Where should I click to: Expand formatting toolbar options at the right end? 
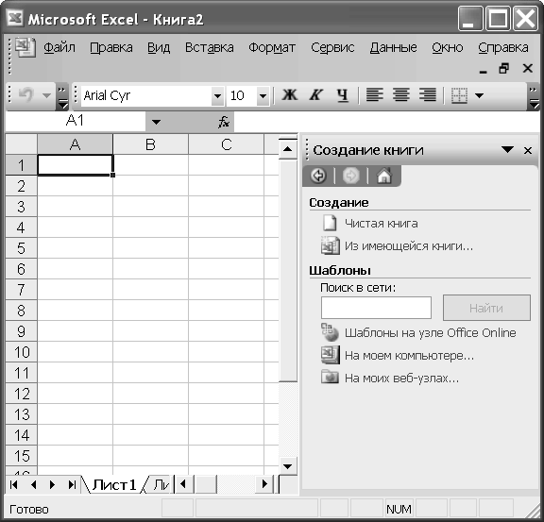[x=533, y=97]
